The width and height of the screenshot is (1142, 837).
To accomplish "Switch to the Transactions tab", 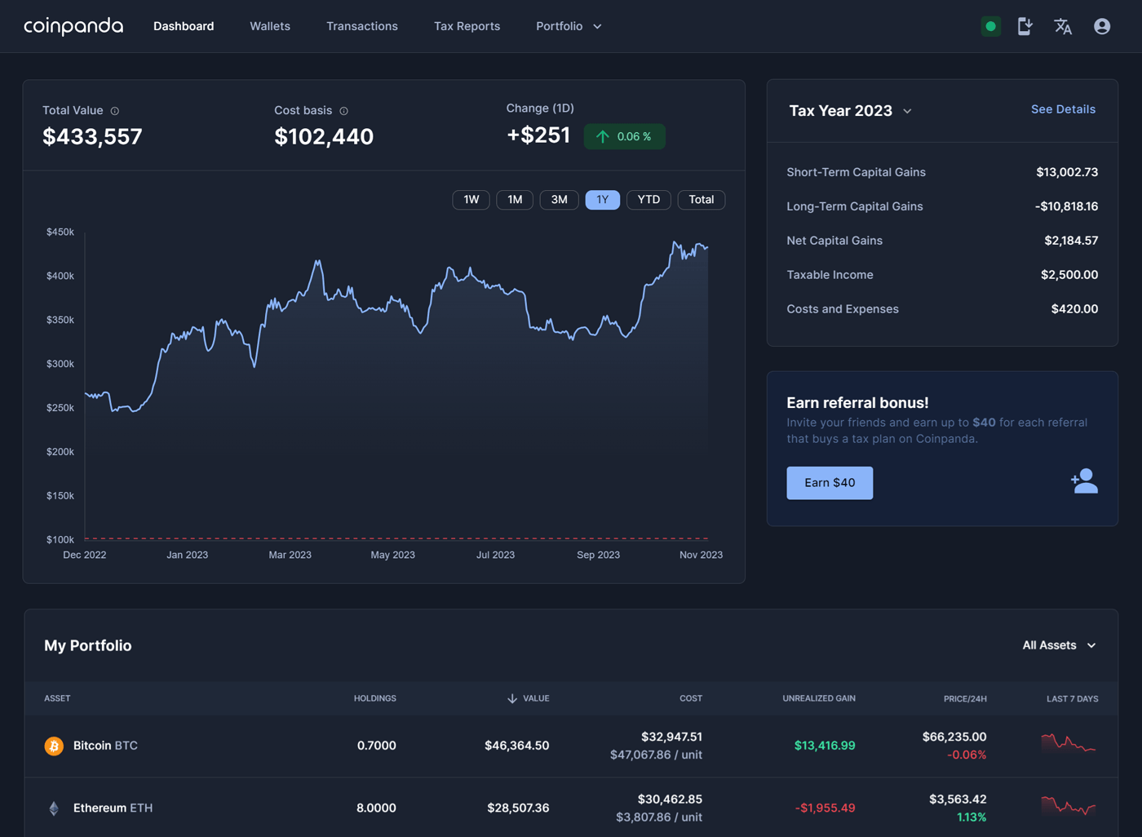I will pos(362,26).
